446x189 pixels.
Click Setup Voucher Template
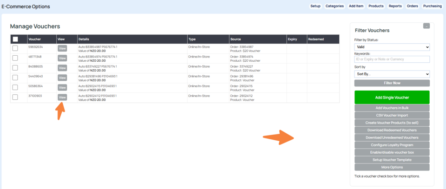coord(392,160)
